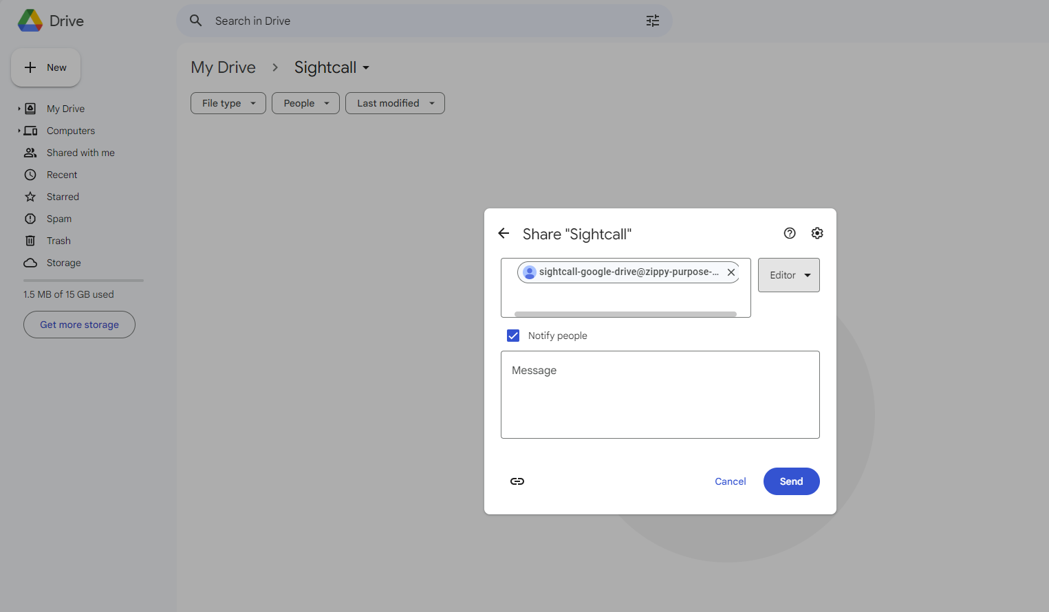Click the My Drive sidebar icon
1049x612 pixels.
[30, 109]
